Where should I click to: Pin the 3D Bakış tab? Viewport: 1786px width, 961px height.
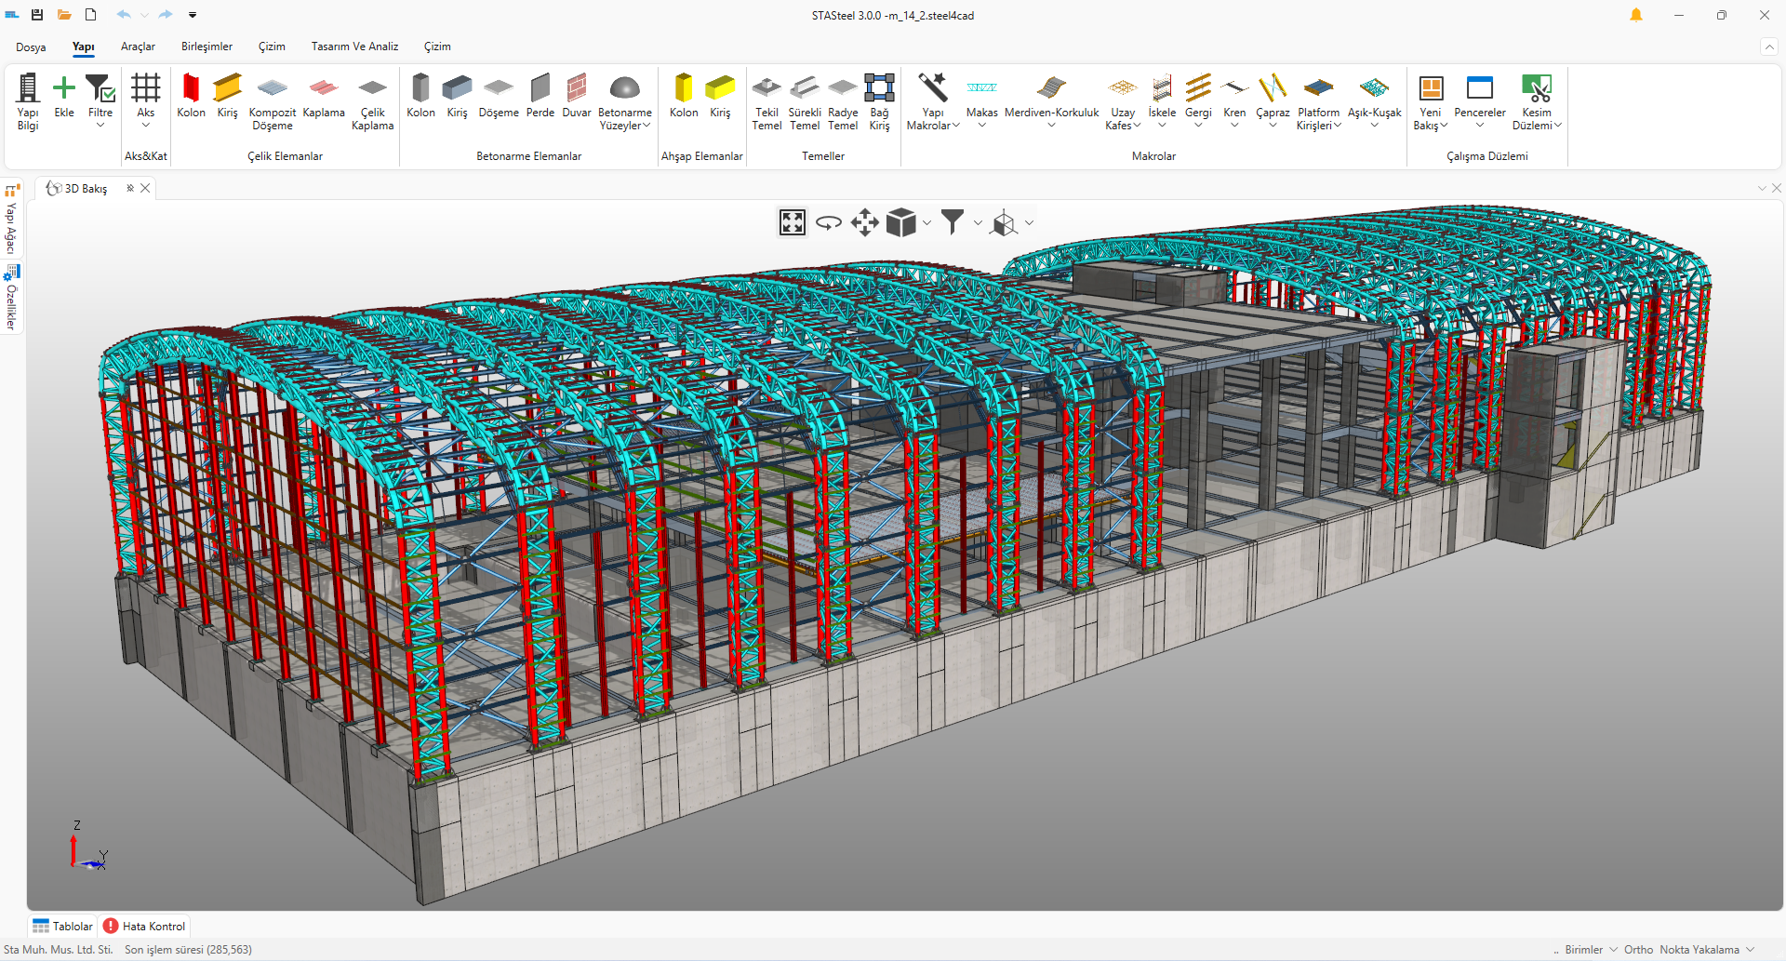click(130, 188)
